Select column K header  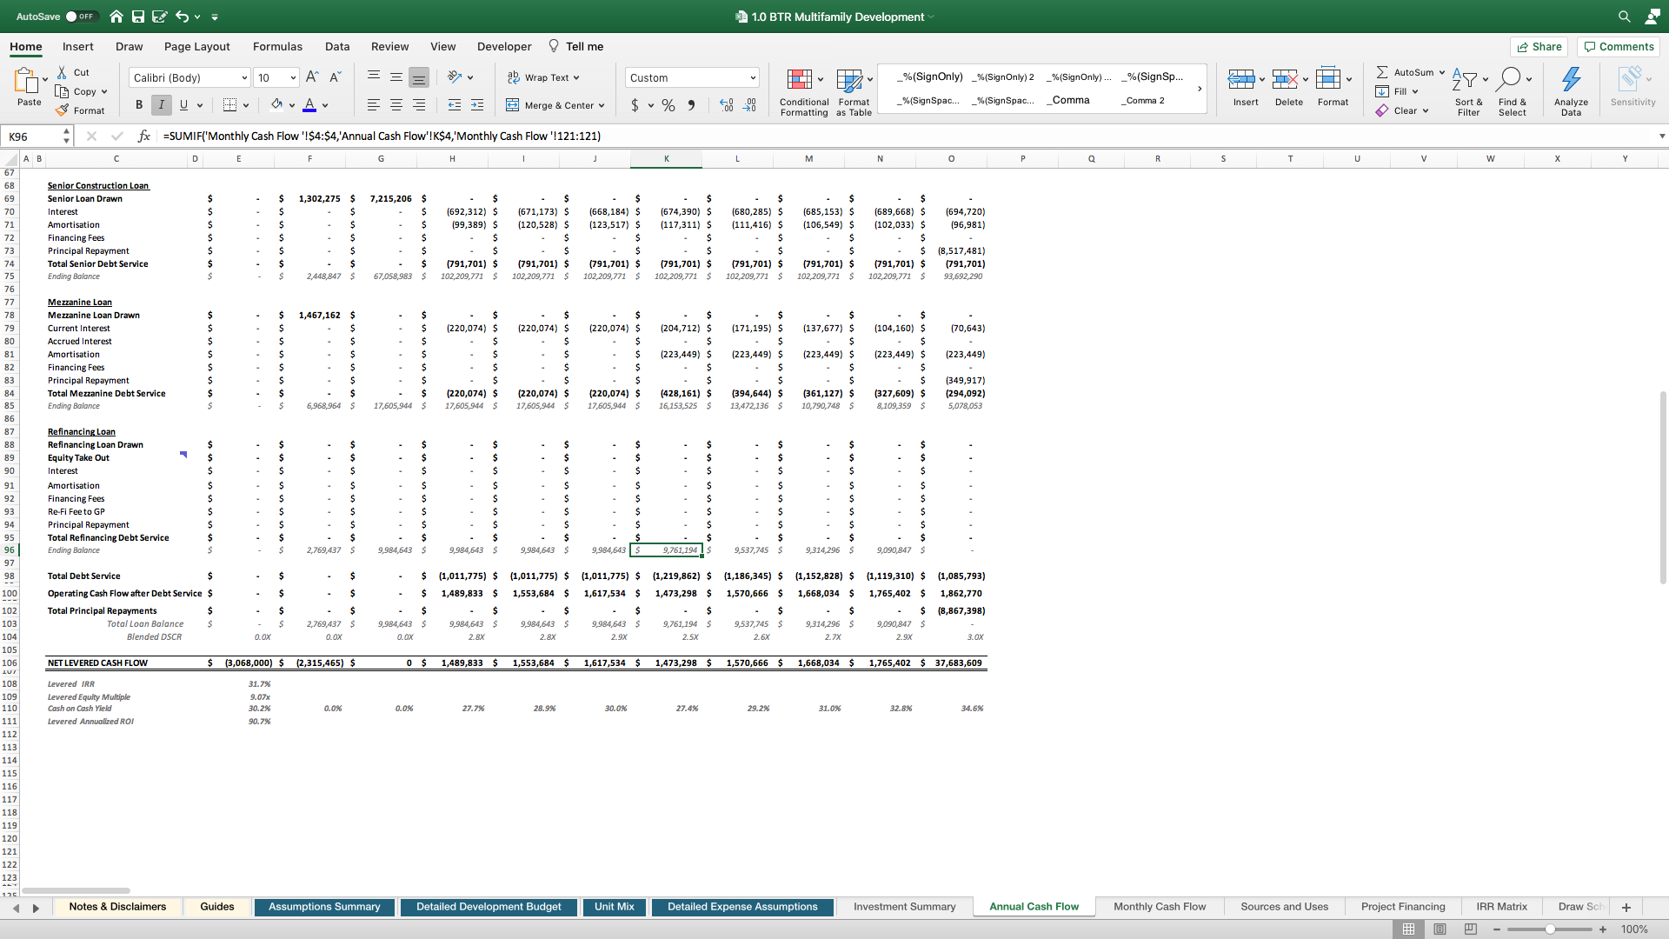point(666,158)
